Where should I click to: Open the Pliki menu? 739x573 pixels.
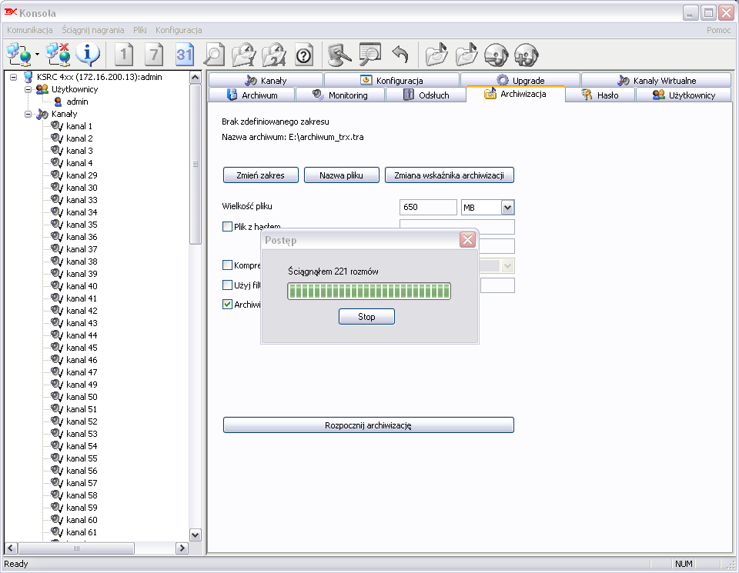coord(140,30)
